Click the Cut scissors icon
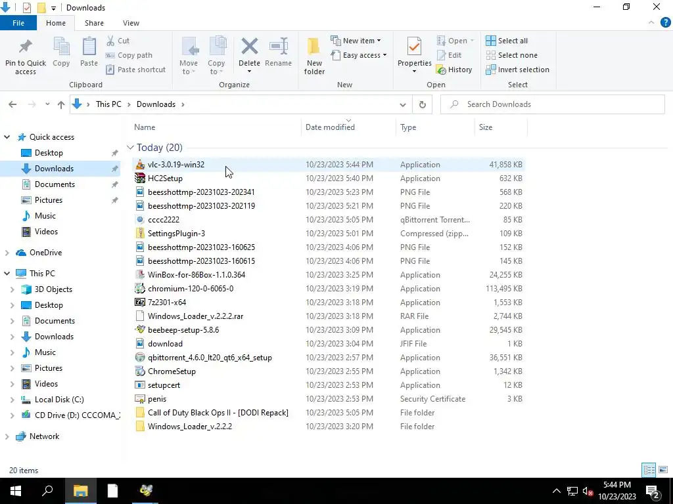Screen dimensions: 673x504 click(x=110, y=41)
